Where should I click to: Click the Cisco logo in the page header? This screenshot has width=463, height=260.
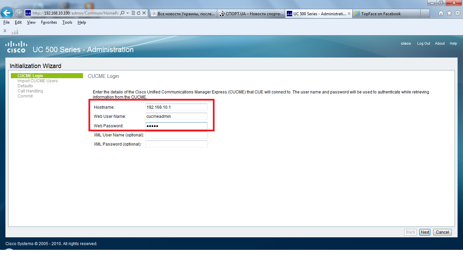click(x=16, y=47)
